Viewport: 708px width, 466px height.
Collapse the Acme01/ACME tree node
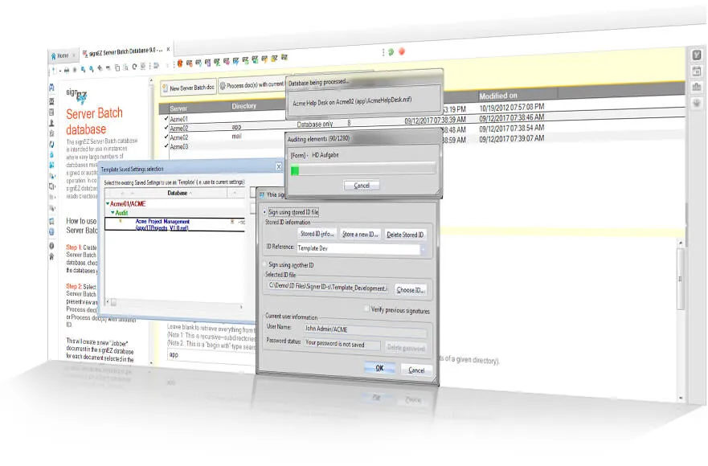click(x=108, y=203)
